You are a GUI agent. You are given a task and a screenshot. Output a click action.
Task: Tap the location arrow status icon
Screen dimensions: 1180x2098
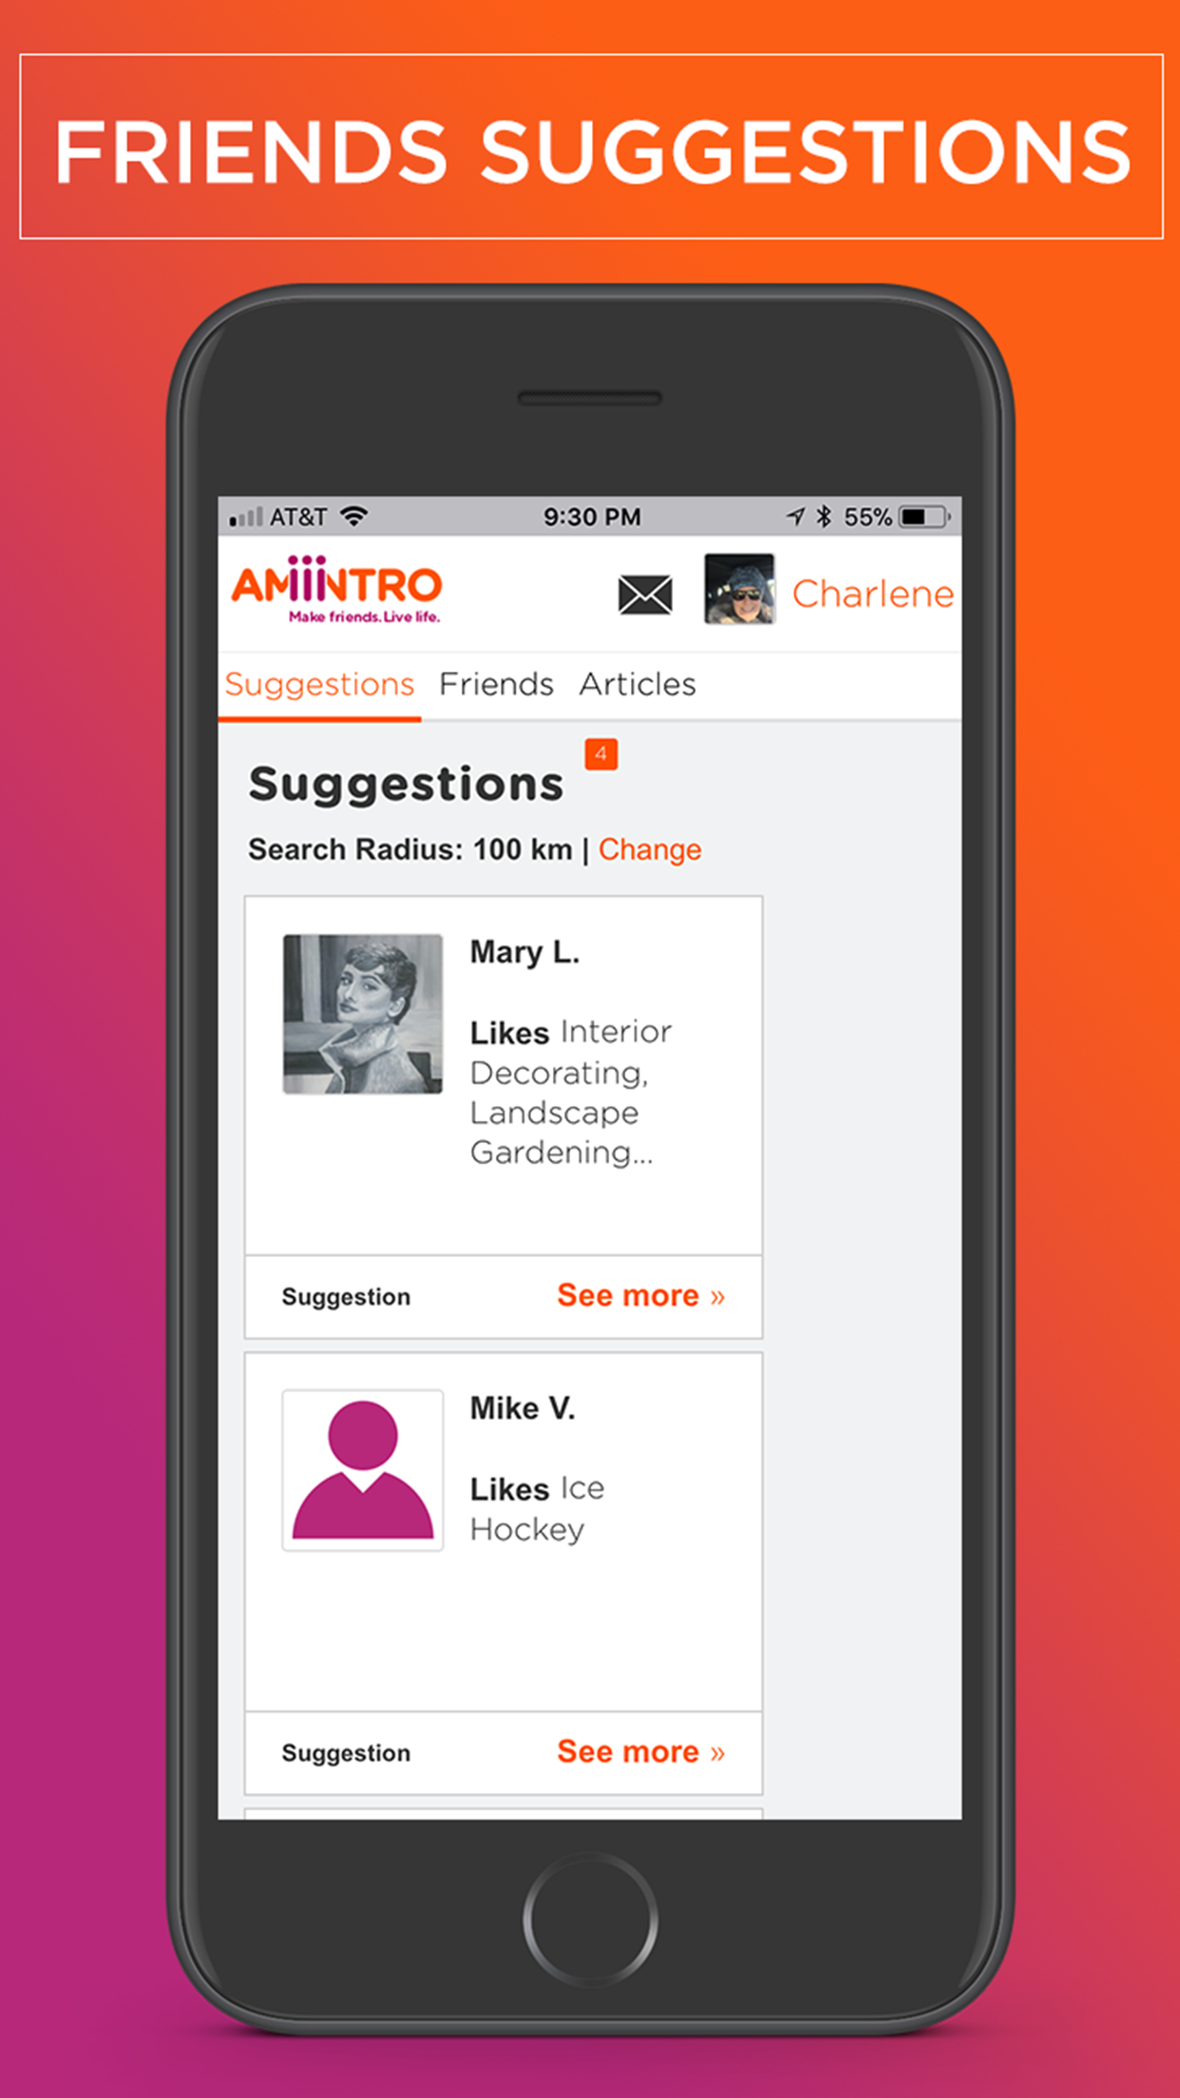(x=795, y=517)
